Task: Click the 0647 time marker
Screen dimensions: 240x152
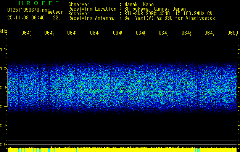Action: click(163, 33)
